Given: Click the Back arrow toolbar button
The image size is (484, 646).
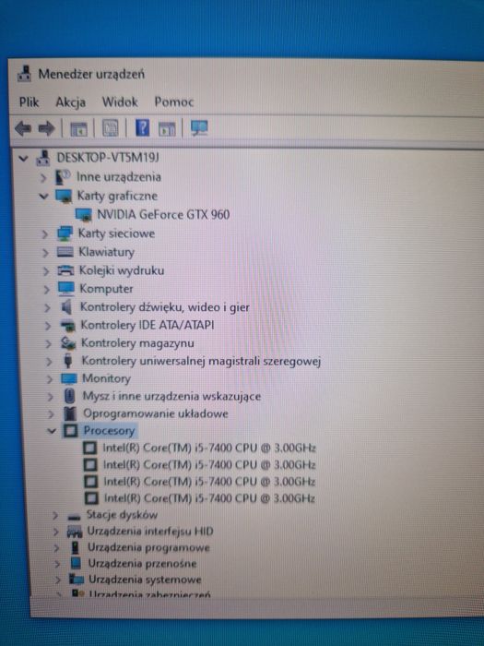Looking at the screenshot, I should tap(23, 128).
